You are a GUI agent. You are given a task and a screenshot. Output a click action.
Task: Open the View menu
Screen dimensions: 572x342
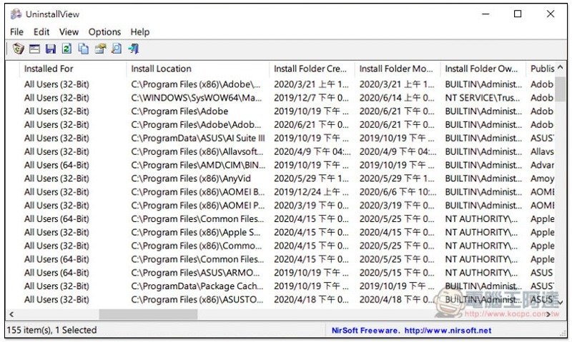[69, 31]
